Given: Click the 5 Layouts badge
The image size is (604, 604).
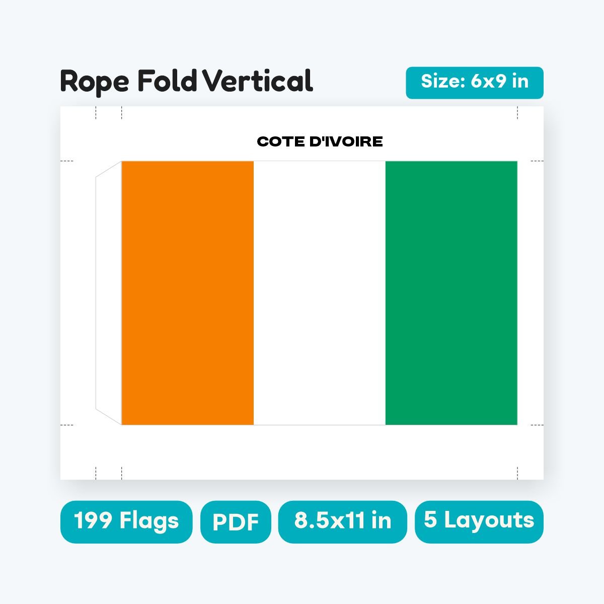Looking at the screenshot, I should point(479,522).
